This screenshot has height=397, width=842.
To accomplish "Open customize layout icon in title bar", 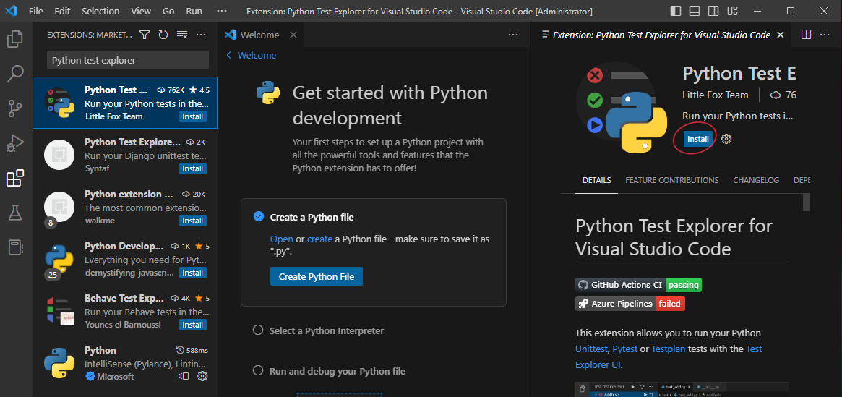I will (x=732, y=11).
